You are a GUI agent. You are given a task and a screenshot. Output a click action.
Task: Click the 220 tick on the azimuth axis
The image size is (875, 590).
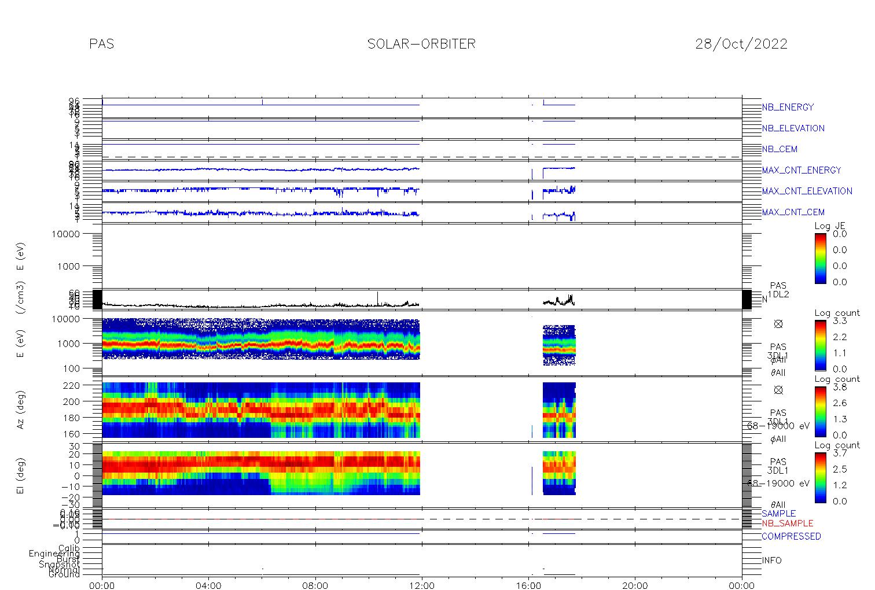coord(72,385)
